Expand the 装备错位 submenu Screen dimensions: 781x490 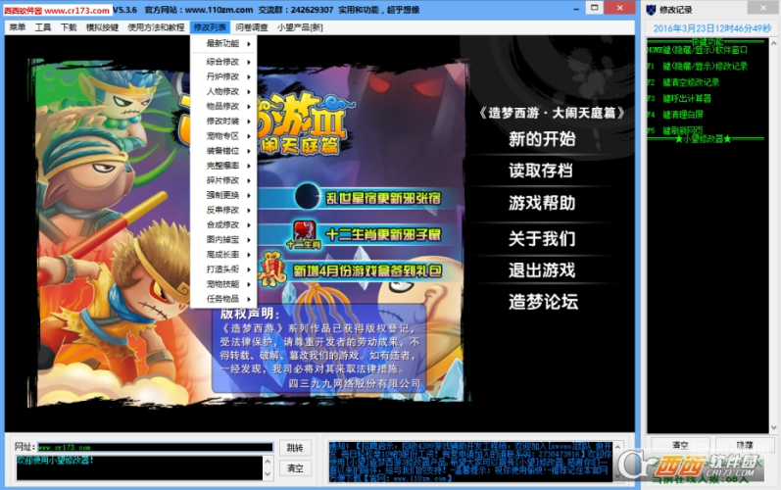223,151
